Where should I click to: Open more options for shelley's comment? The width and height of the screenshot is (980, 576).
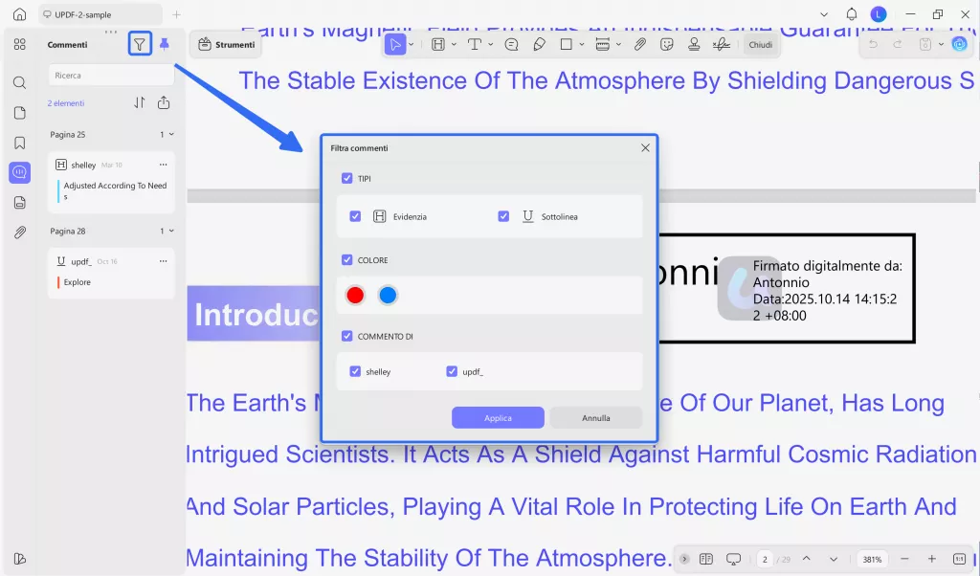click(x=163, y=165)
